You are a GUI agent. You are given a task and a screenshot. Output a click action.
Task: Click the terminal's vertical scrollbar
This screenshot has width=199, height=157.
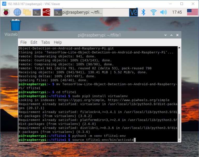pos(179,127)
